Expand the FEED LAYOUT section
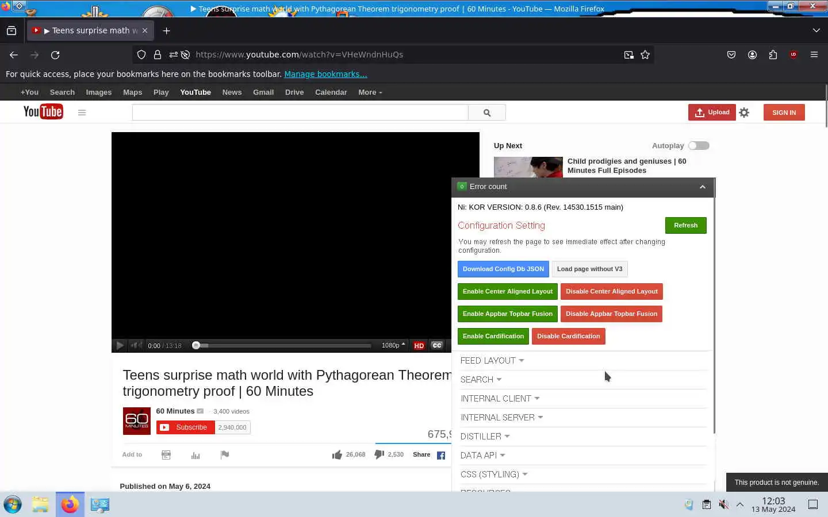 [x=492, y=361]
